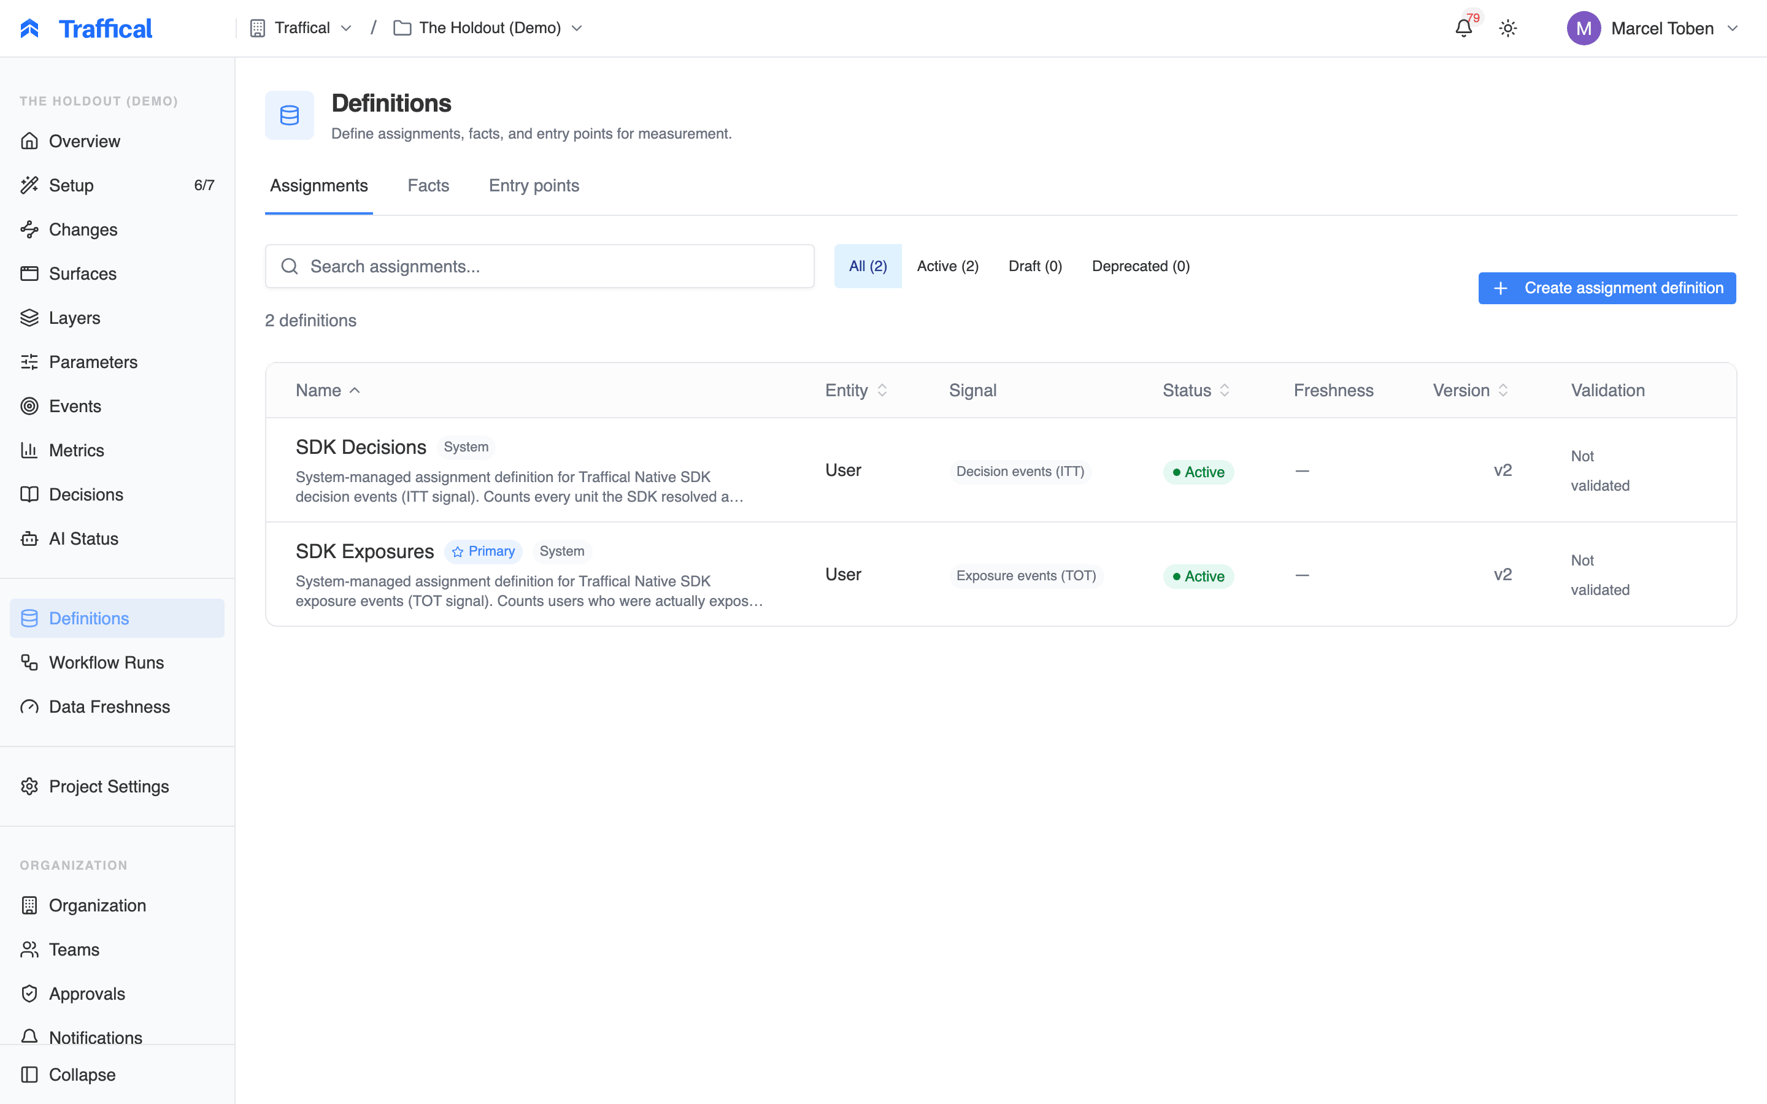Click the System tag on SDK Exposures
The height and width of the screenshot is (1104, 1767).
coord(561,551)
